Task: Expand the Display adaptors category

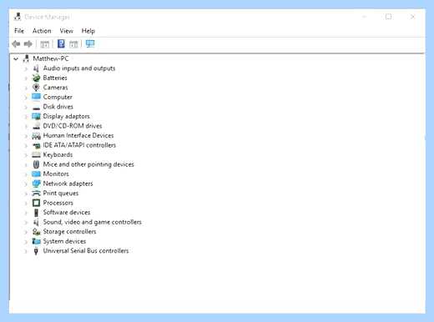Action: (26, 117)
